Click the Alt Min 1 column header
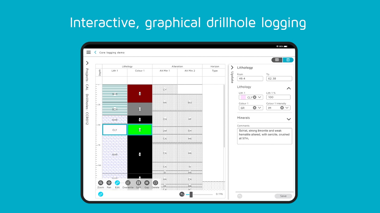Viewport: 380px width, 213px height. [165, 71]
